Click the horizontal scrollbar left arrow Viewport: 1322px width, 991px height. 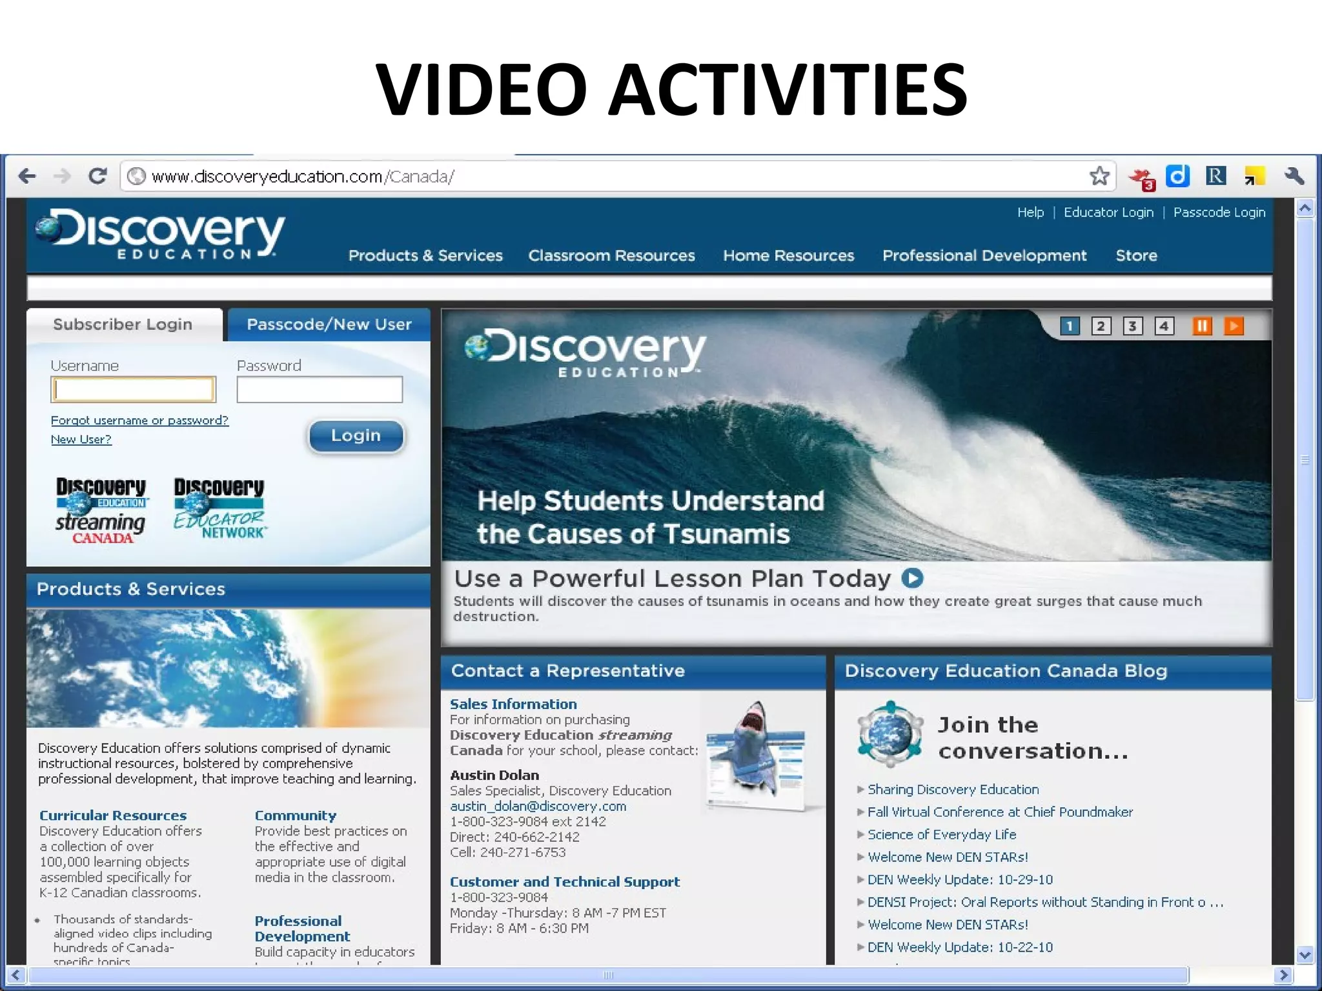pos(16,975)
